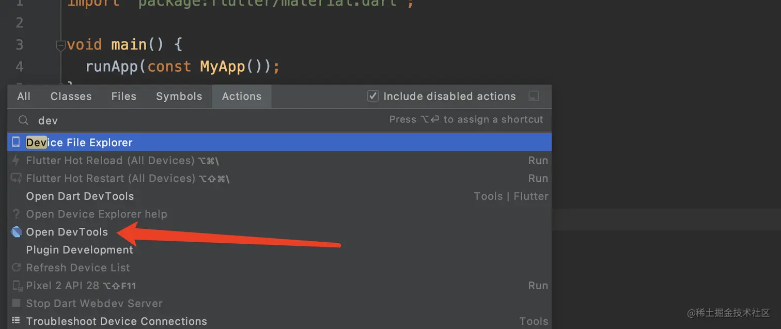781x329 pixels.
Task: Click the Dart logo beside Open DevTools
Action: (x=16, y=232)
